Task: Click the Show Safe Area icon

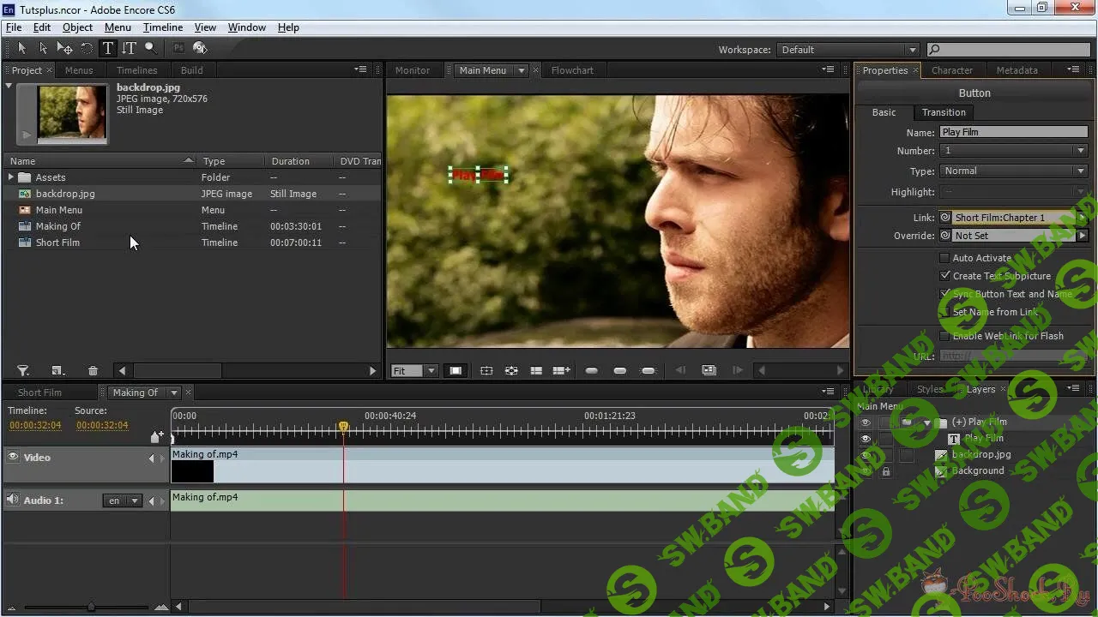Action: tap(455, 371)
